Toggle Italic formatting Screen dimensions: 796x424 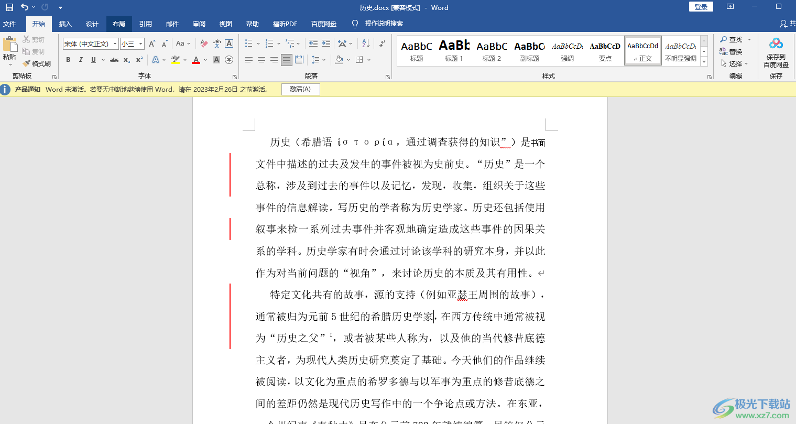tap(81, 60)
